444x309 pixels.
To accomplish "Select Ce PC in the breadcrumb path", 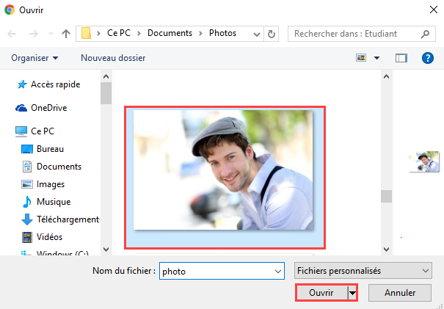I will (x=119, y=33).
